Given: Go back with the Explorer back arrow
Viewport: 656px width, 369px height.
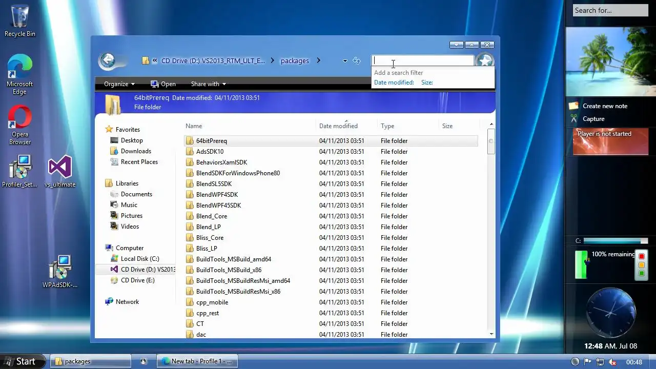Looking at the screenshot, I should pyautogui.click(x=108, y=61).
